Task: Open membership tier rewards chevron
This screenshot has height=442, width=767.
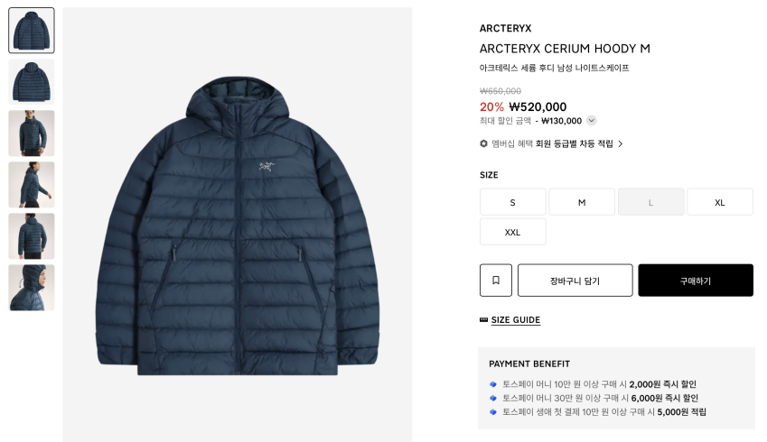Action: [x=621, y=143]
